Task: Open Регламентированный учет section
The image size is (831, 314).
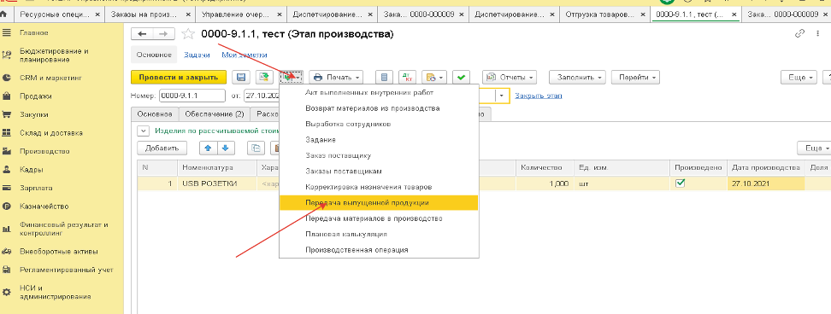Action: click(x=66, y=270)
